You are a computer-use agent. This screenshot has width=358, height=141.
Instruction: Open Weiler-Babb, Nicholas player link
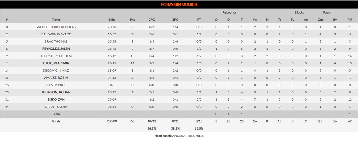coord(56,27)
